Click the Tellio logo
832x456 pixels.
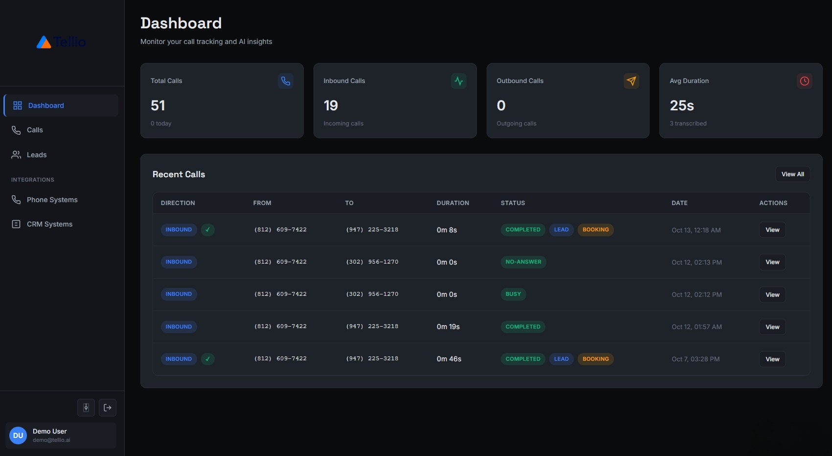tap(60, 42)
